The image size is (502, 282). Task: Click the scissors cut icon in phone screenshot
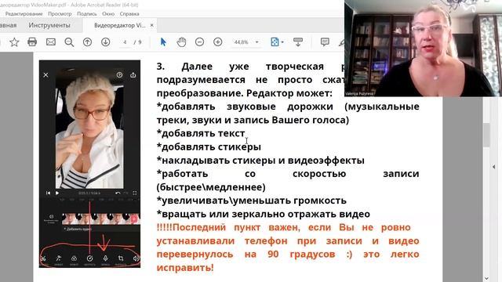[43, 258]
